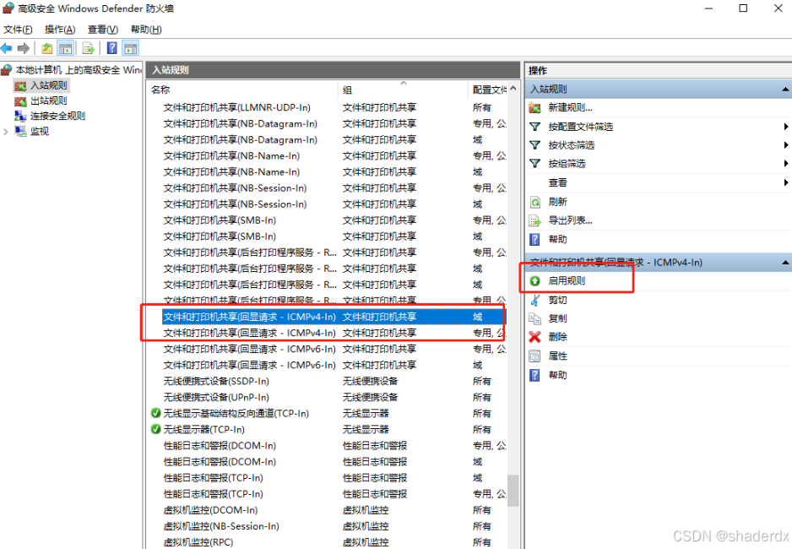Click 启用规则 to enable the rule
The width and height of the screenshot is (792, 549).
tap(567, 280)
